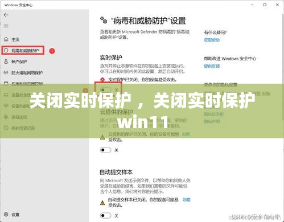This screenshot has height=222, width=284.
Task: Click the 自动提交样本 section heading
Action: (x=116, y=172)
